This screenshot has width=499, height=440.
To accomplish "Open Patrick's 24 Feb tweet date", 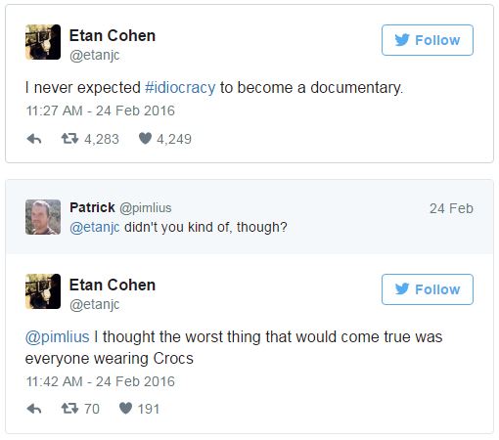I will [451, 208].
